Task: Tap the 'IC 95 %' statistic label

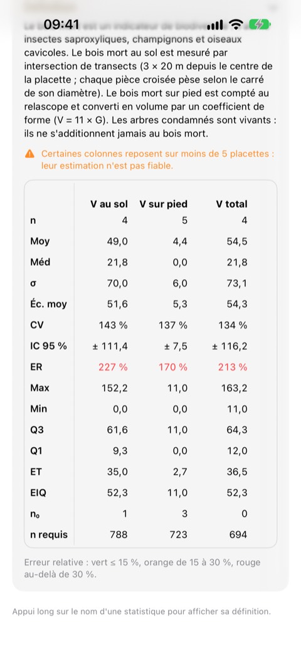Action: (48, 346)
